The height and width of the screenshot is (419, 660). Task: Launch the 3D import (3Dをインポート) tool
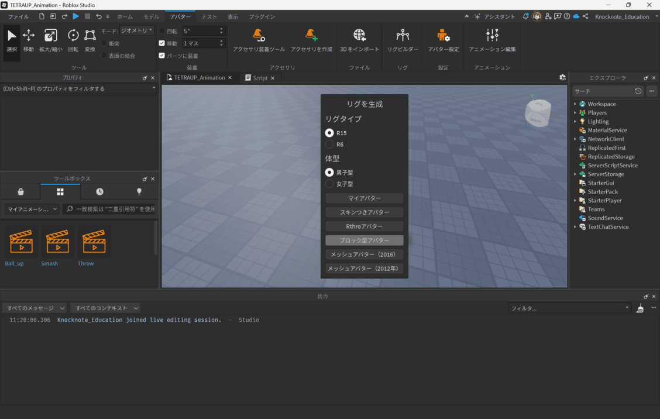pos(359,40)
